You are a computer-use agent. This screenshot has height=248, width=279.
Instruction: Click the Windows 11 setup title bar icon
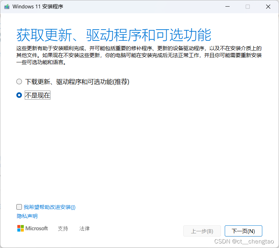click(x=7, y=7)
